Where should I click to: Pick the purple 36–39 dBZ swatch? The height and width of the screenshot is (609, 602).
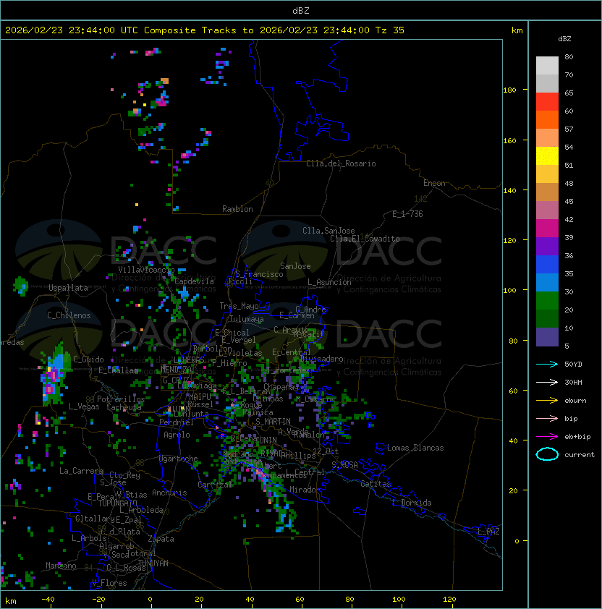pyautogui.click(x=547, y=246)
